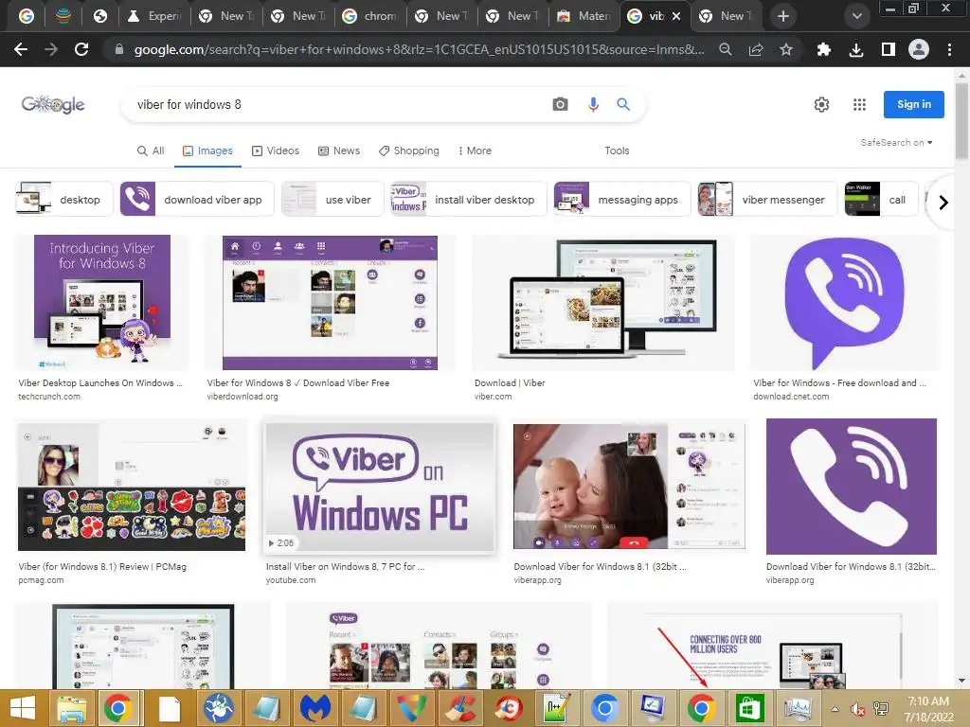
Task: Open the PCMag stickers review image
Action: 131,487
